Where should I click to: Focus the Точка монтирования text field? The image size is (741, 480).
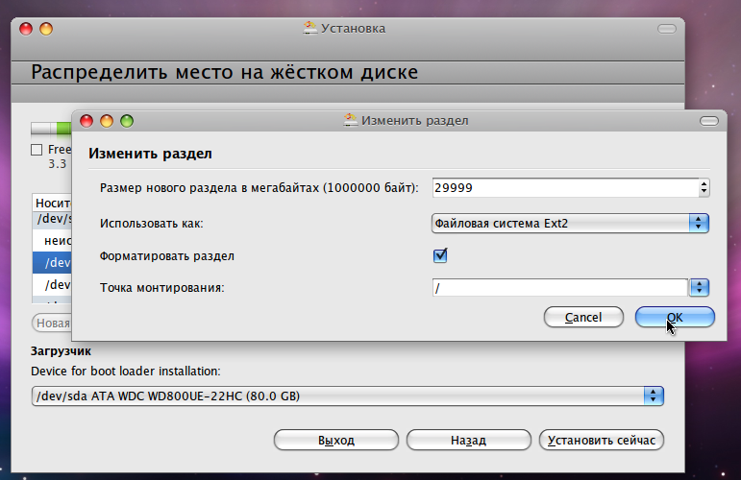[559, 287]
